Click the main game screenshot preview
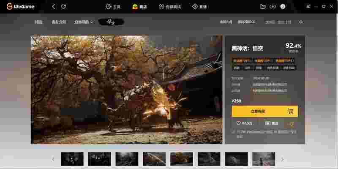The height and width of the screenshot is (169, 338). 126,90
